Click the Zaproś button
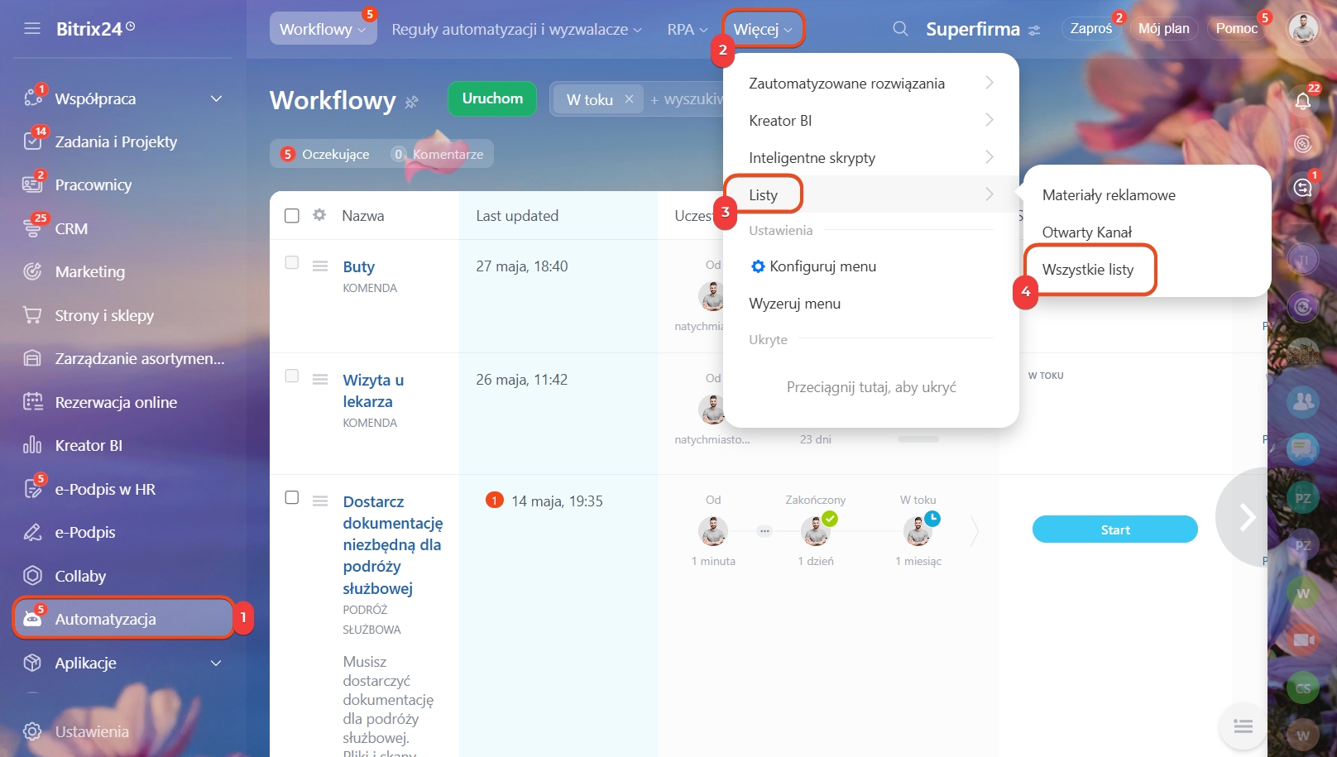This screenshot has height=757, width=1337. (1090, 29)
